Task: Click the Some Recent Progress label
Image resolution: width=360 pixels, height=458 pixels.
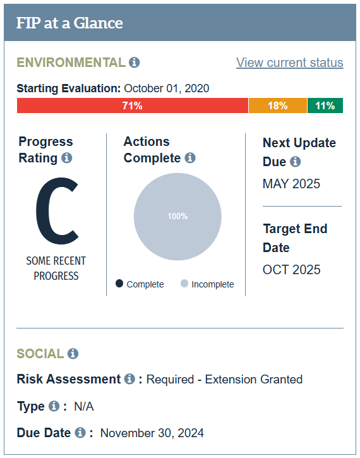Action: point(56,268)
